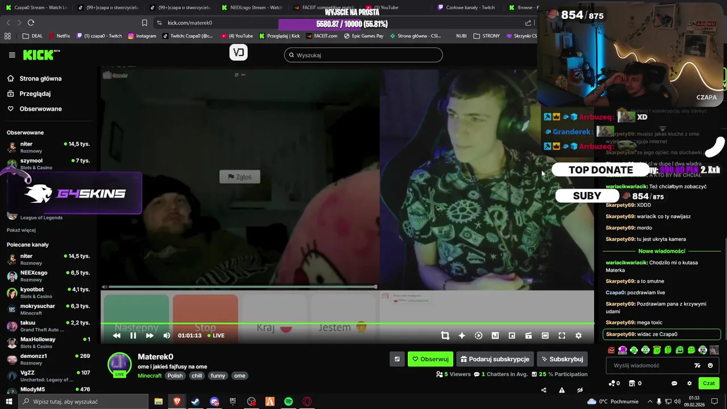Open chat settings gear icon
This screenshot has height=409, width=727.
click(x=690, y=383)
